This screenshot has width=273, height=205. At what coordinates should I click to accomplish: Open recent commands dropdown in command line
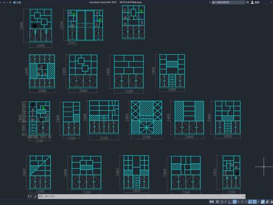click(40, 196)
